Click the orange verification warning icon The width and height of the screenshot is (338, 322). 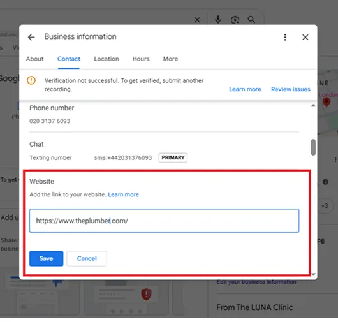(x=31, y=80)
